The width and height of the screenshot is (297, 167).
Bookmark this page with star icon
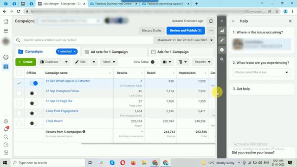click(x=277, y=11)
